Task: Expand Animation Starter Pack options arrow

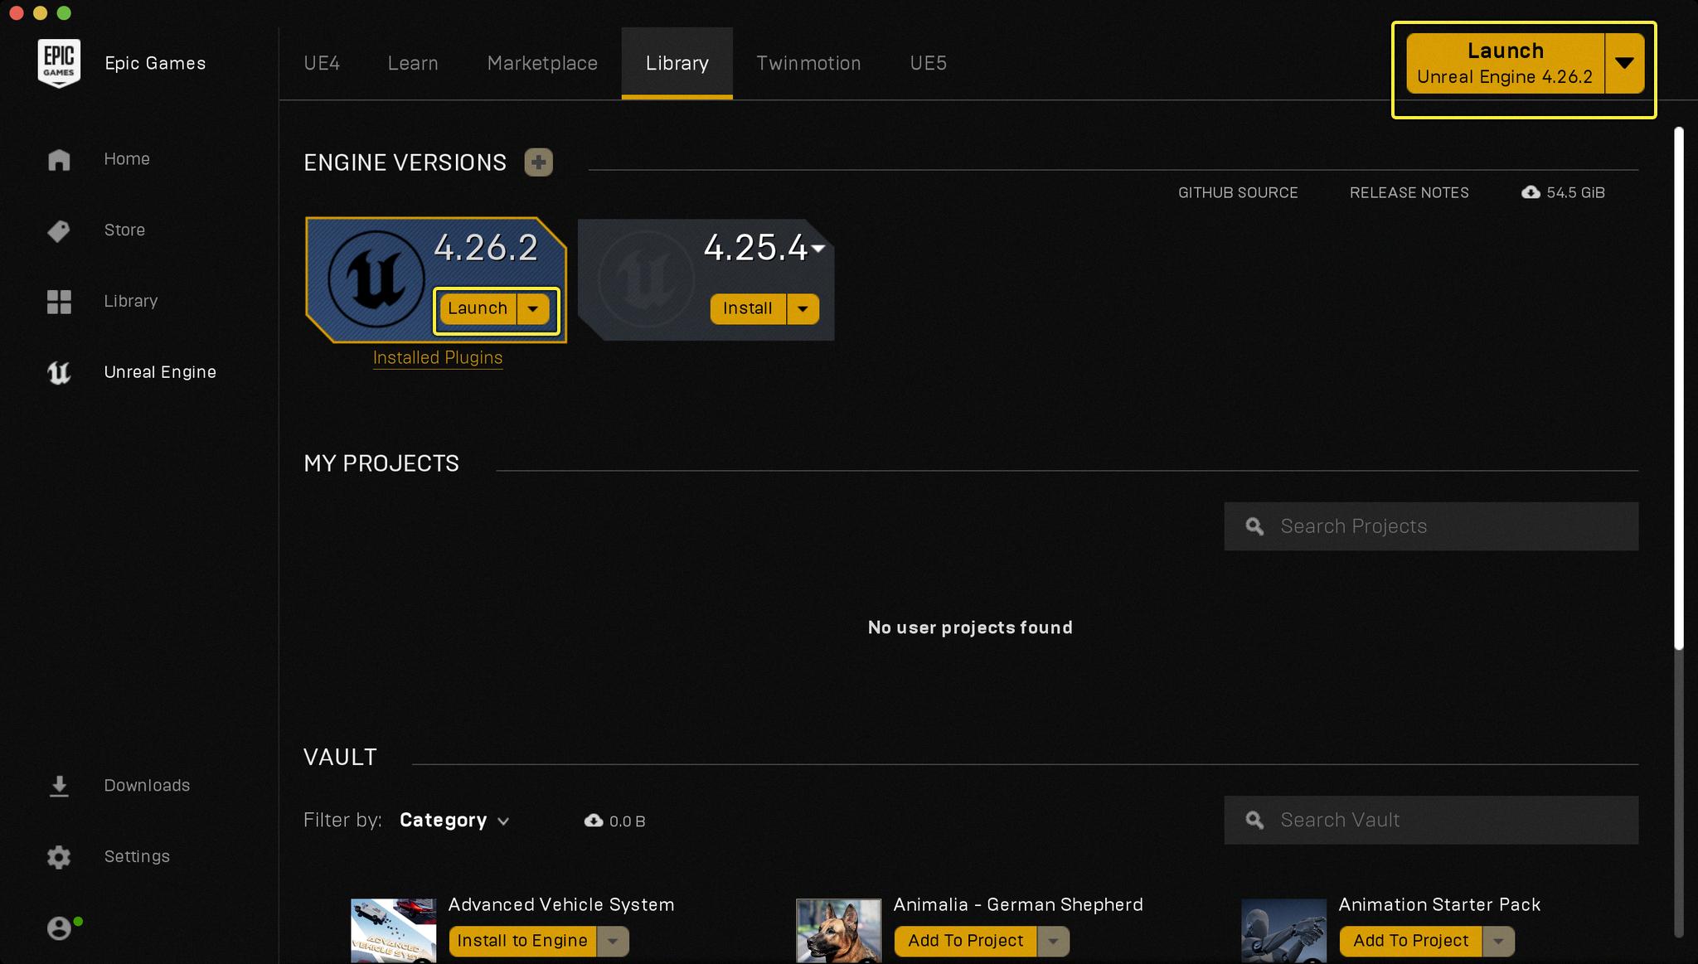Action: tap(1498, 942)
